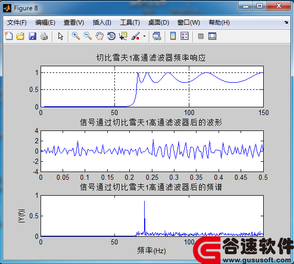Image resolution: width=294 pixels, height=264 pixels.
Task: Toggle the Brush data tool
Action: click(135, 36)
